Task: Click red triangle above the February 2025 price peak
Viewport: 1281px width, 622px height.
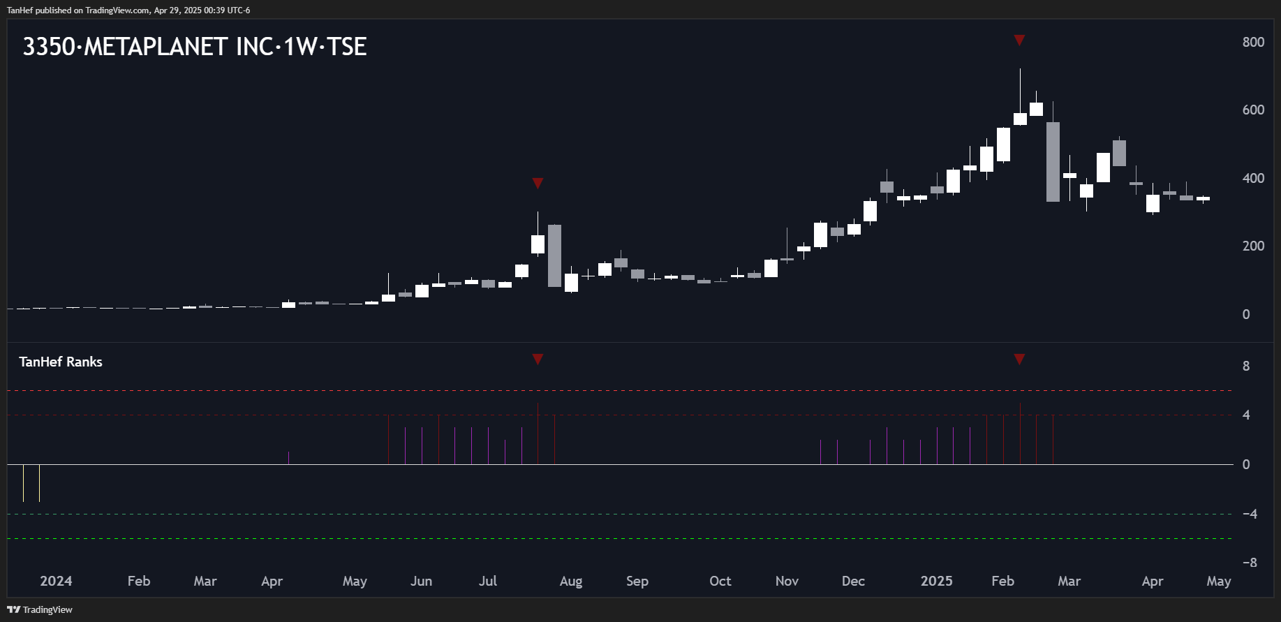Action: 1019,40
